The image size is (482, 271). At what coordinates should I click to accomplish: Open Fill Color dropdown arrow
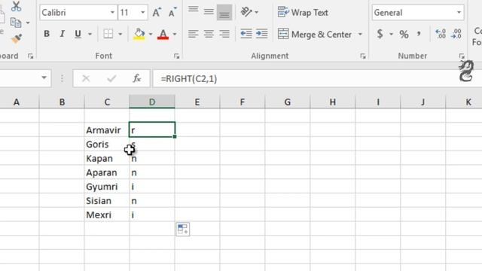pos(151,34)
